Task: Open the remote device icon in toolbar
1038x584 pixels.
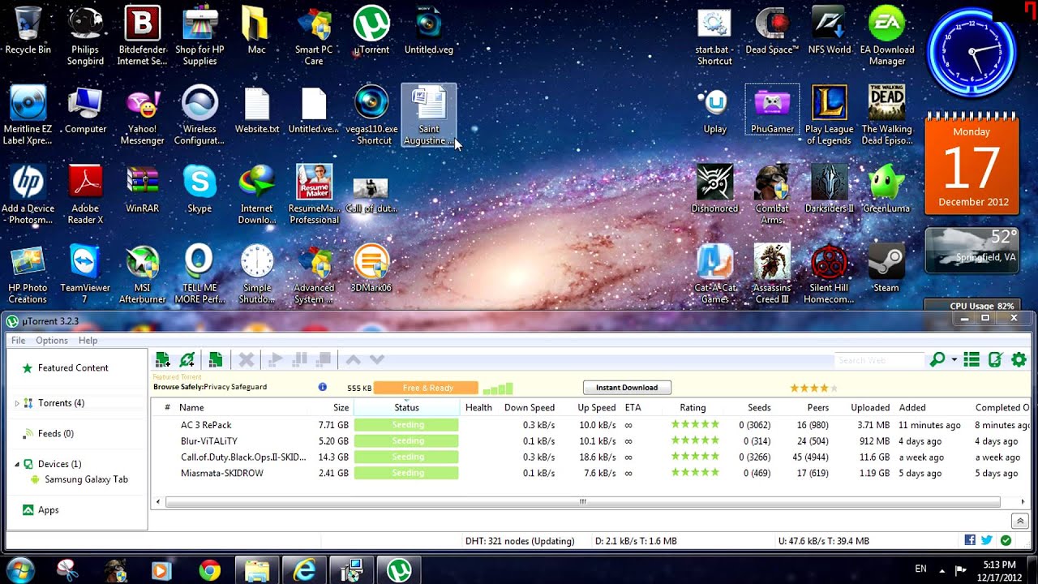Action: [995, 359]
